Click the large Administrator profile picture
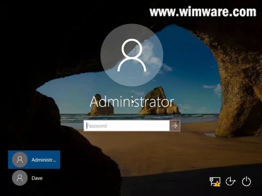The image size is (262, 196). pyautogui.click(x=132, y=55)
